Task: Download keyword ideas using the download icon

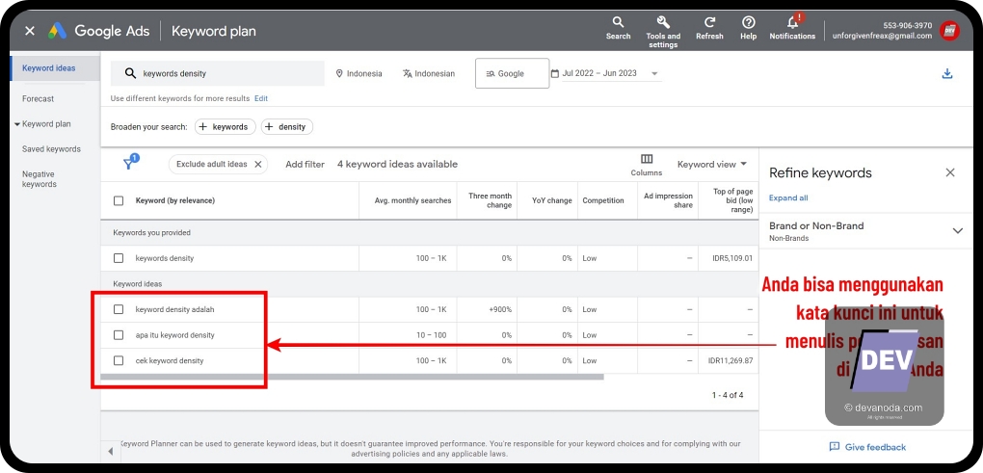Action: click(947, 74)
